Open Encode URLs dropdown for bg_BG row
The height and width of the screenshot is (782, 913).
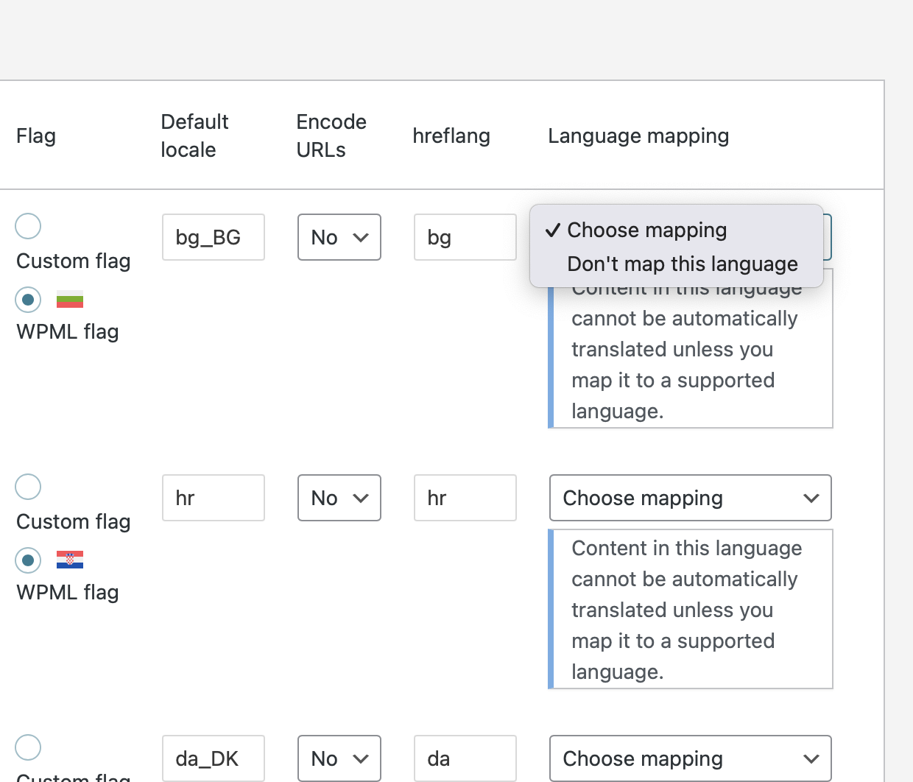(x=339, y=237)
